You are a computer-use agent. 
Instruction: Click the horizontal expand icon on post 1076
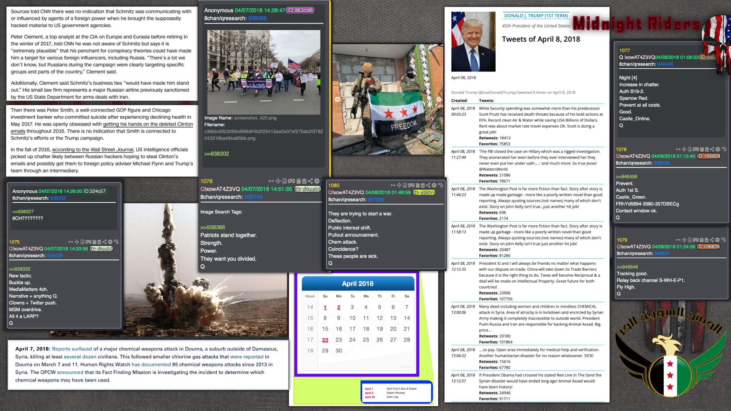pos(271,181)
